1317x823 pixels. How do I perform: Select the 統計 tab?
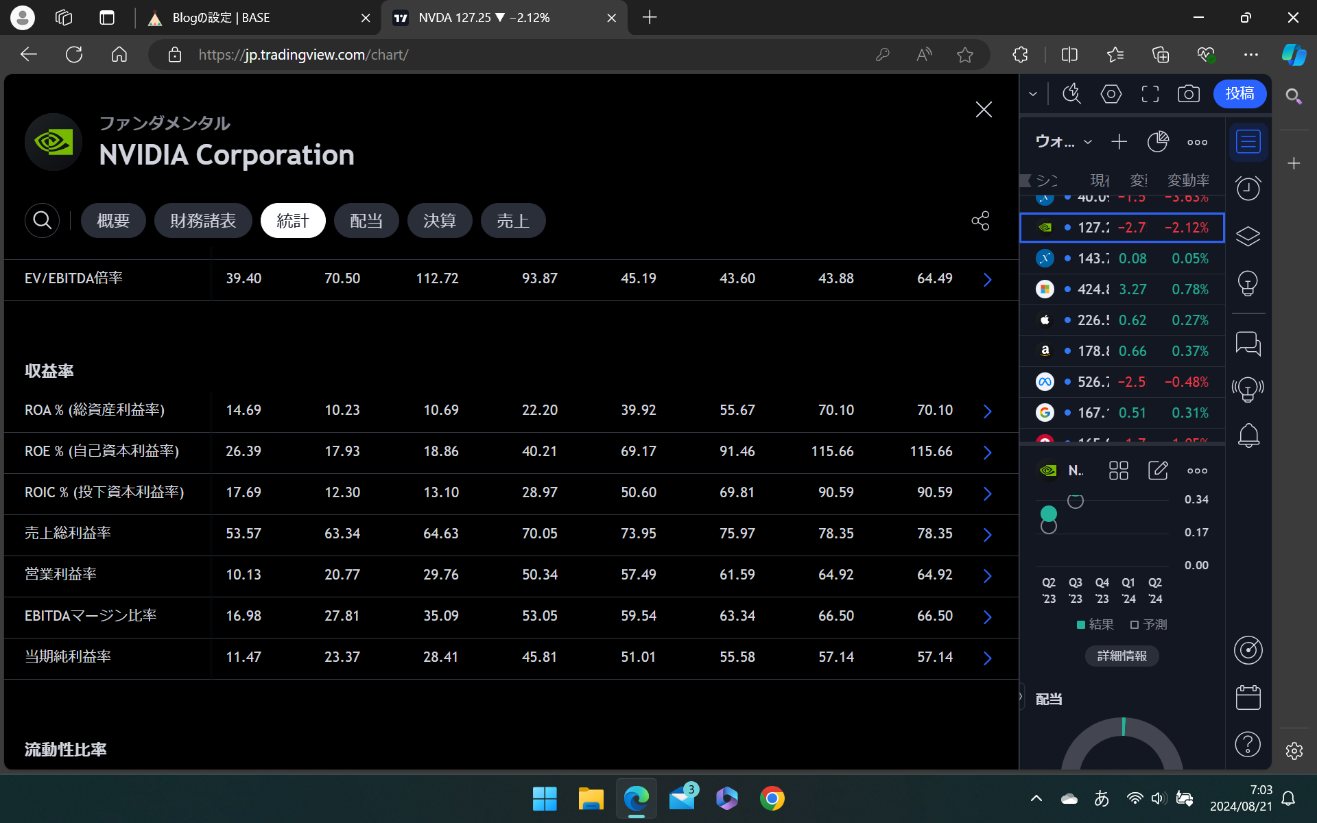coord(293,221)
